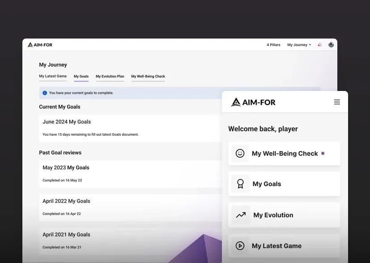Open the hamburger menu on the right panel
Viewport: 370px width, 263px height.
point(337,102)
